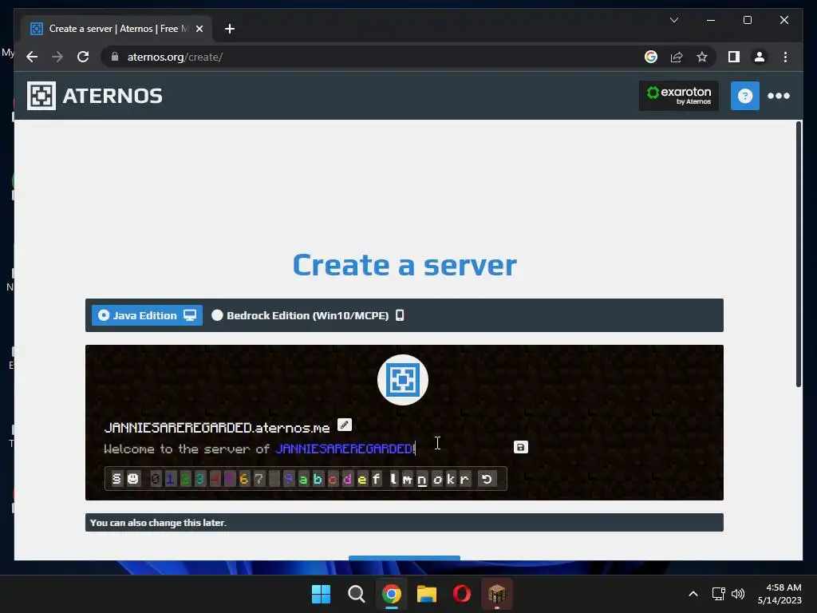Reload the Aternos page

pyautogui.click(x=83, y=57)
